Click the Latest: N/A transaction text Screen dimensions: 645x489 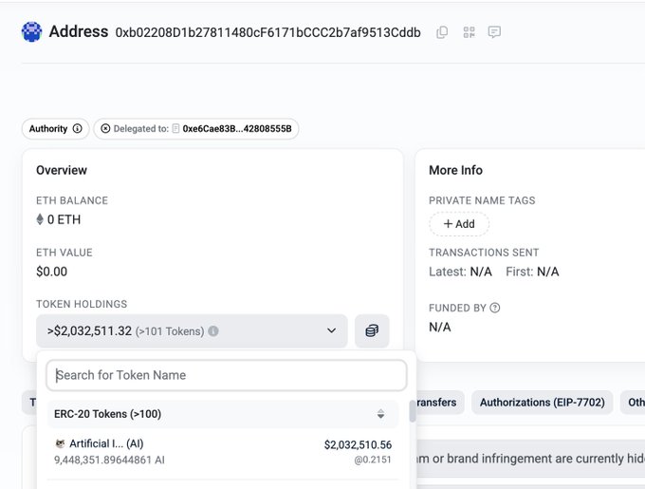coord(460,272)
